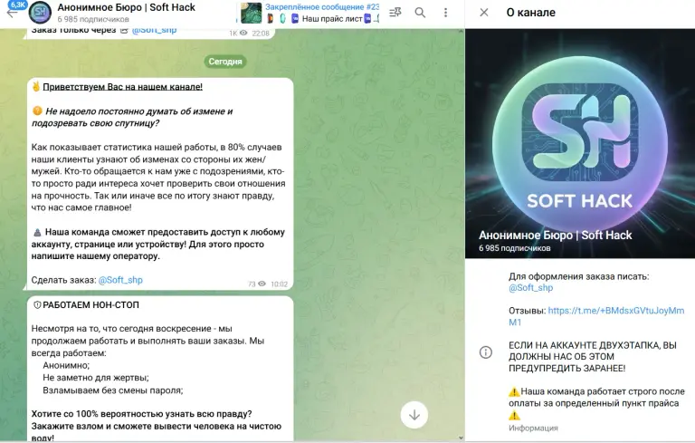The width and height of the screenshot is (695, 443).
Task: Click the back arrow with unread badge
Action: coord(13,10)
